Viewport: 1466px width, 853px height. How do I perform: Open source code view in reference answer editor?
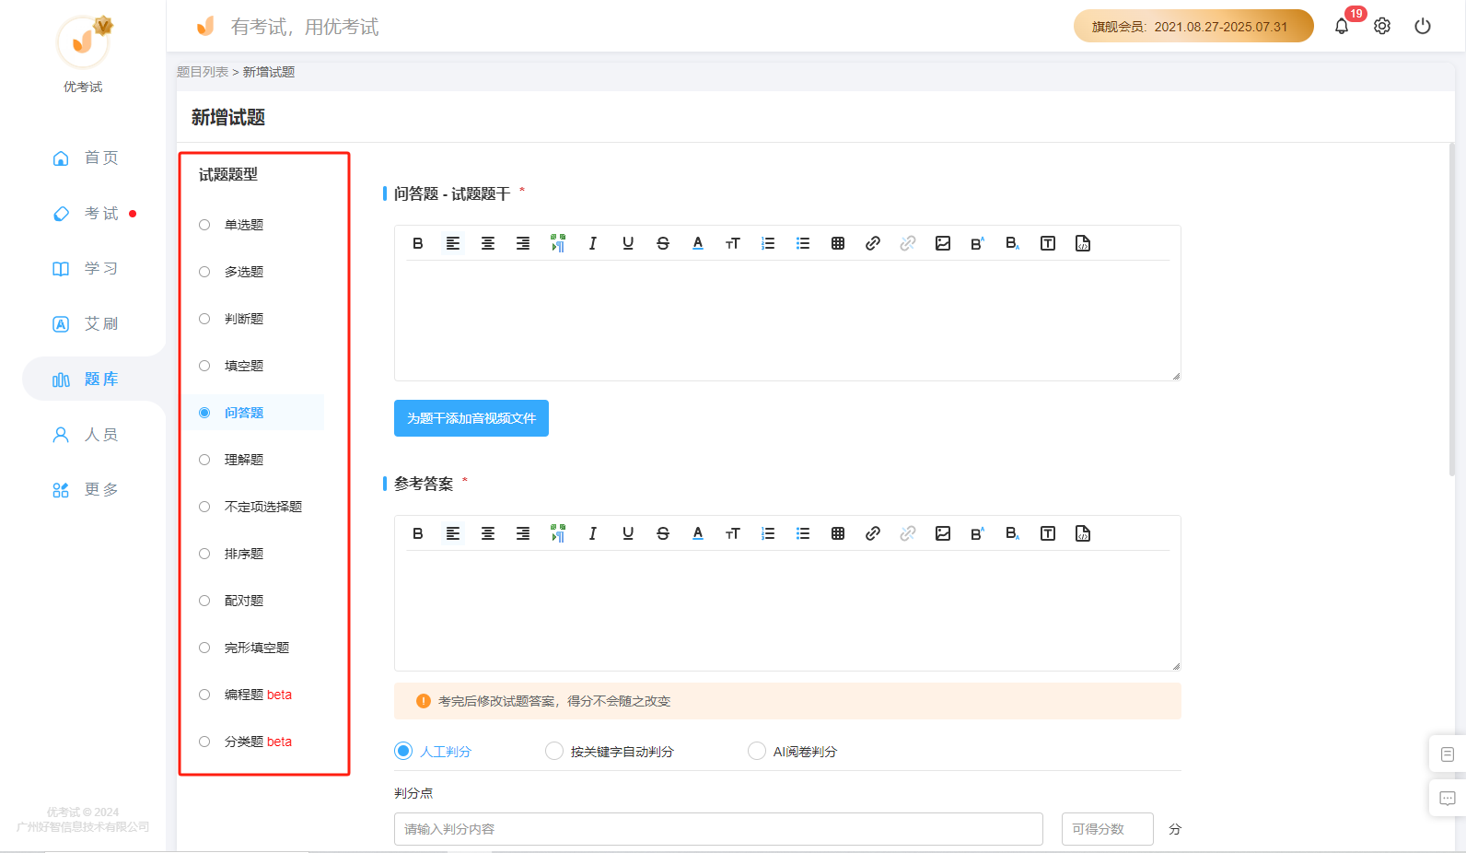1083,533
